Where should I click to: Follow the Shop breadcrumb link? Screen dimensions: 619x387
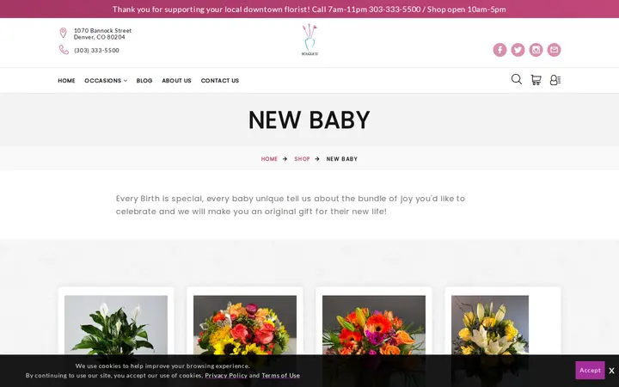coord(302,159)
